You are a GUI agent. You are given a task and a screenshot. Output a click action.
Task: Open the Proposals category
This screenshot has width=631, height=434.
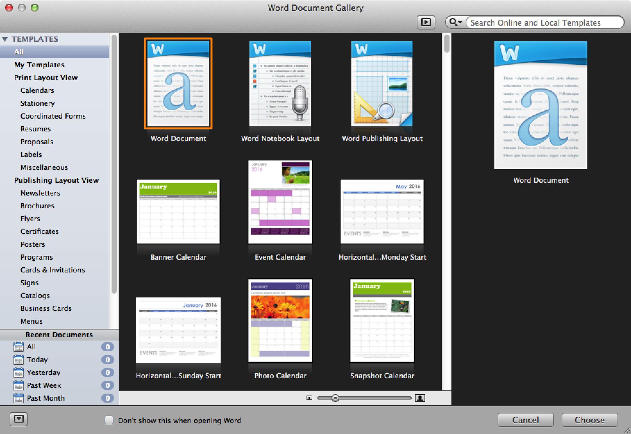tap(55, 142)
